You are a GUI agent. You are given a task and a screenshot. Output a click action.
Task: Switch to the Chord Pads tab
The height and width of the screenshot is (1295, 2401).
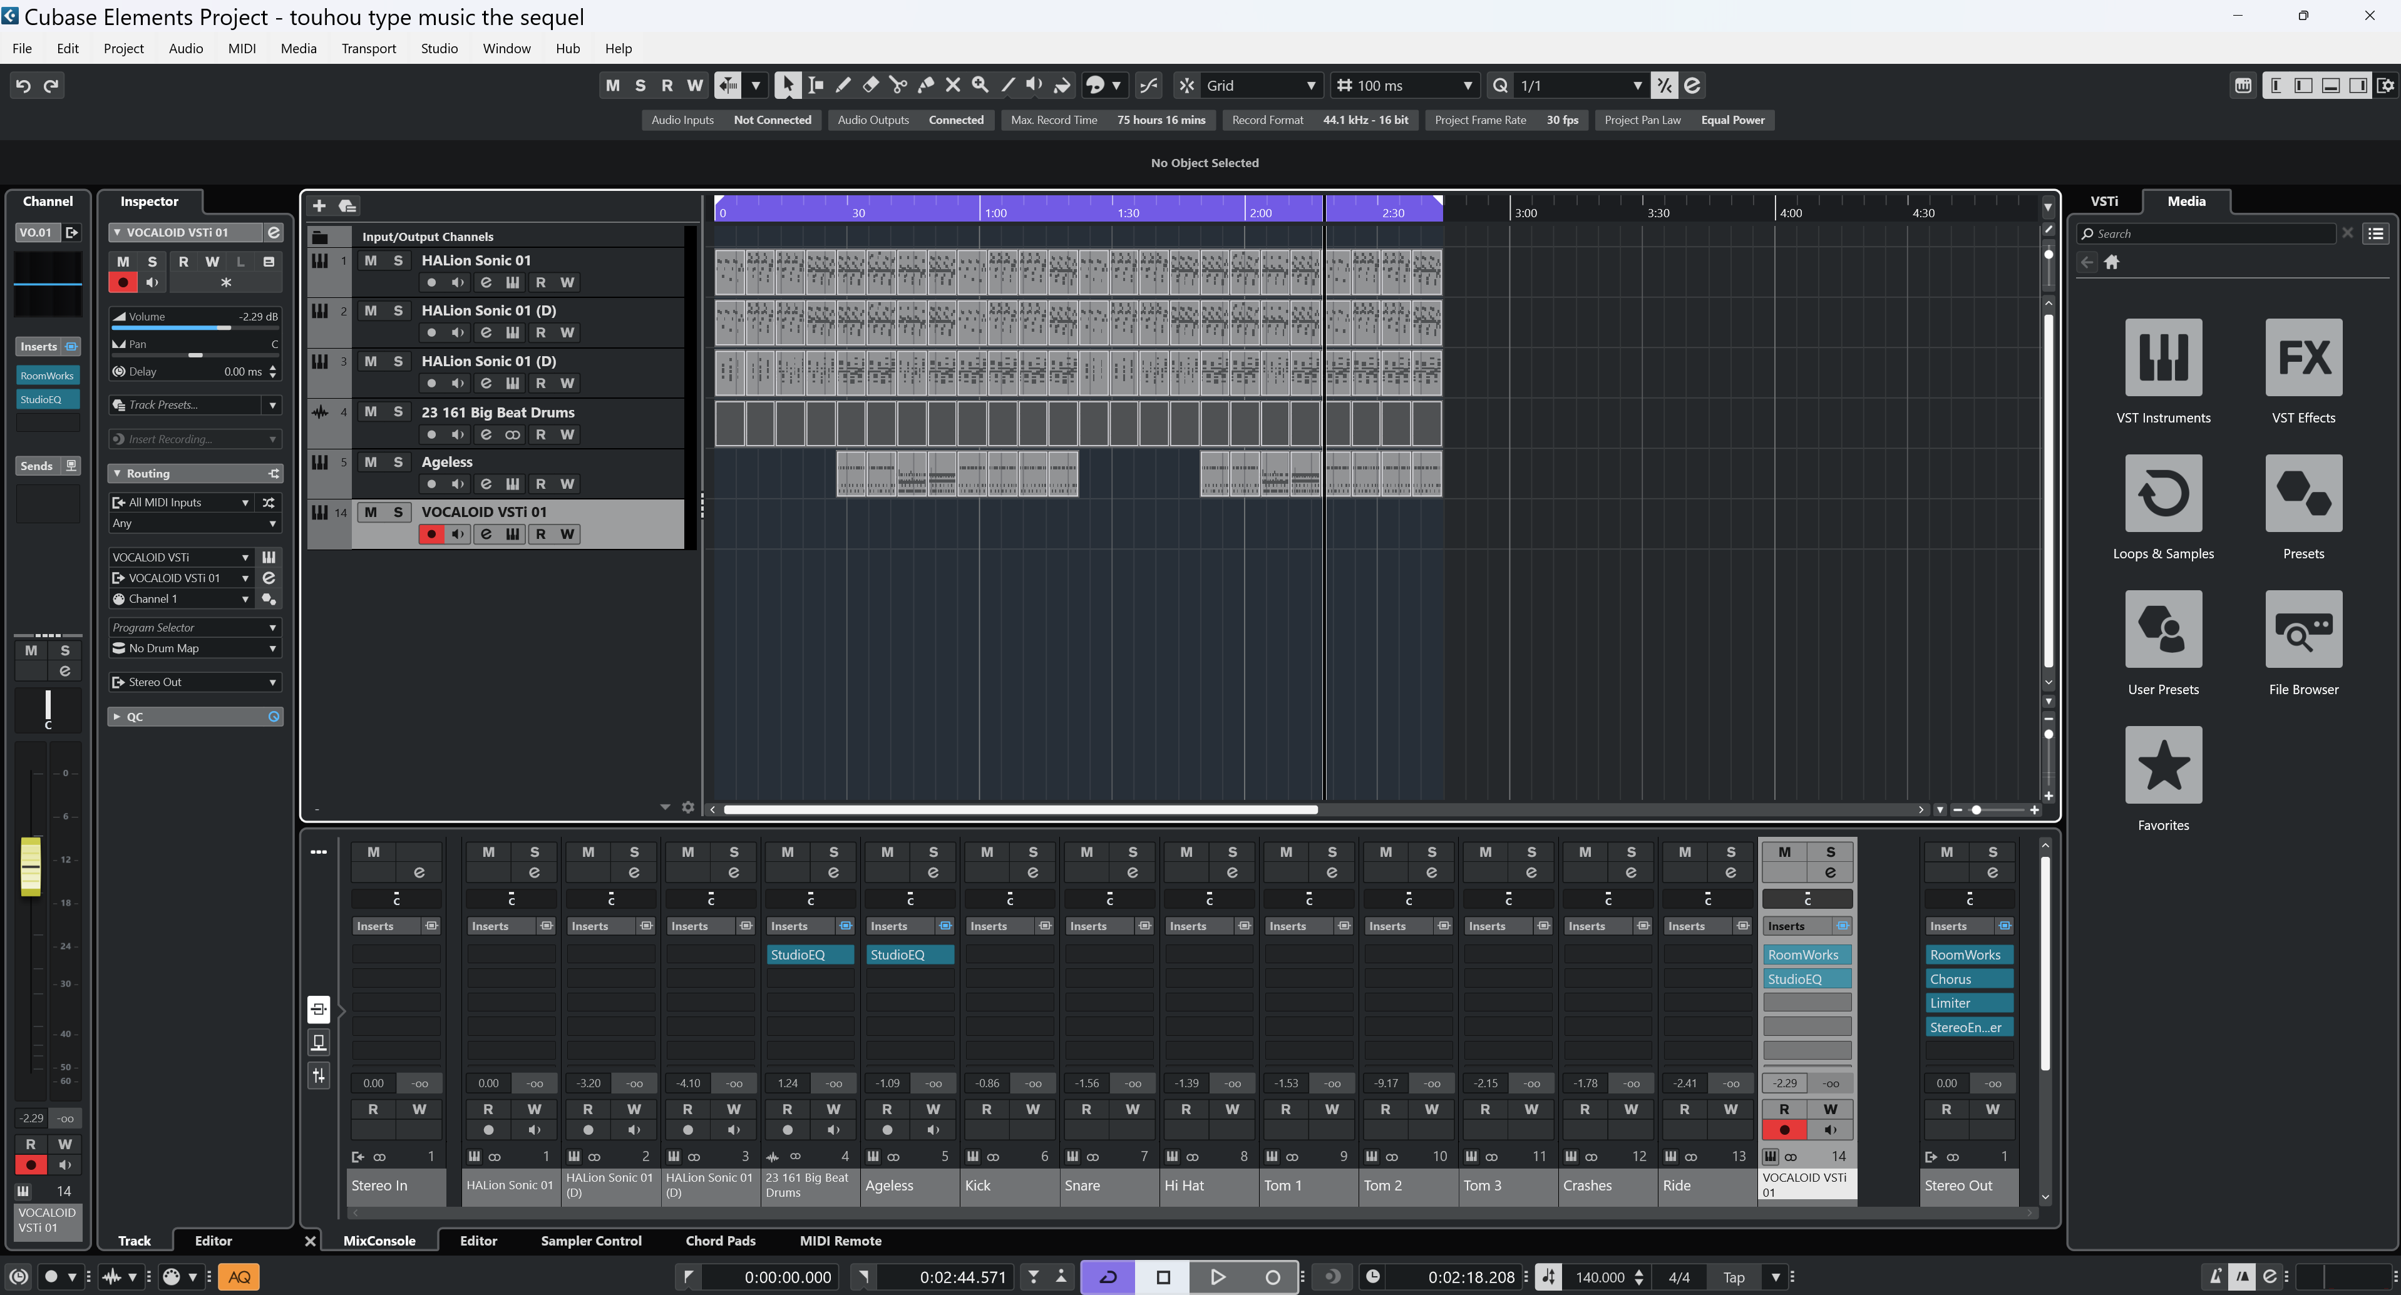click(x=719, y=1241)
